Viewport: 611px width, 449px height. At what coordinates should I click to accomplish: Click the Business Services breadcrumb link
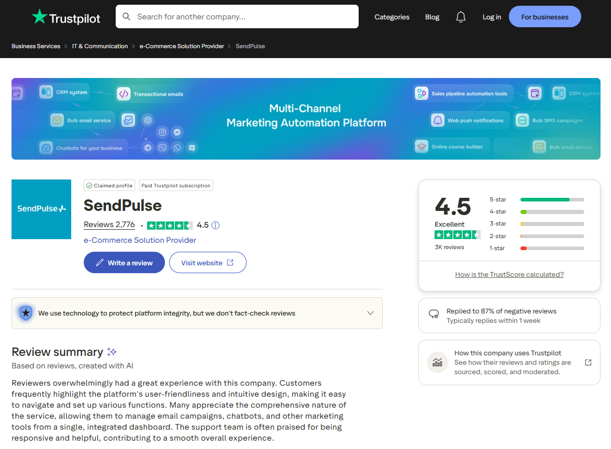coord(36,46)
